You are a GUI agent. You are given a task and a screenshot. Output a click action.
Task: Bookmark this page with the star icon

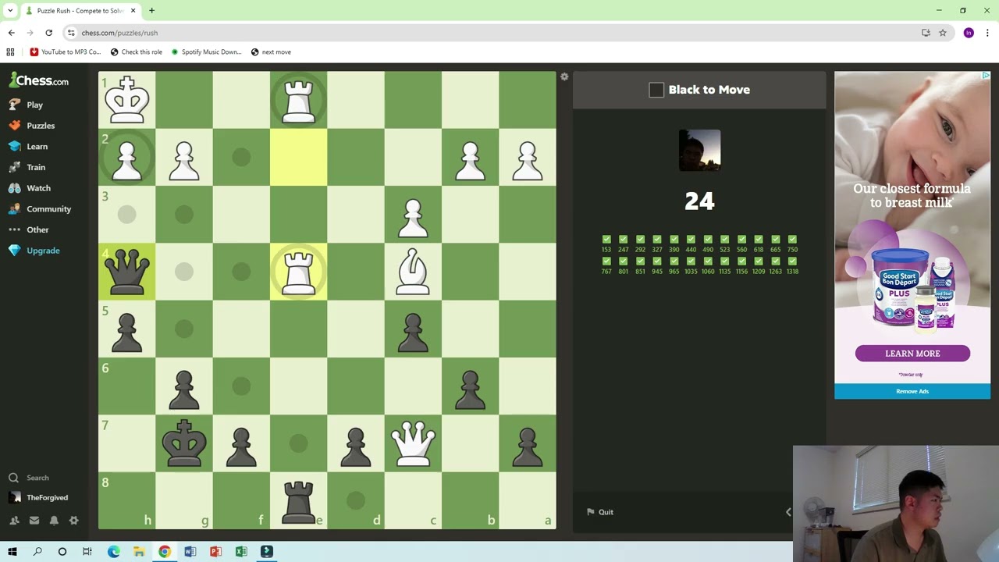point(943,33)
